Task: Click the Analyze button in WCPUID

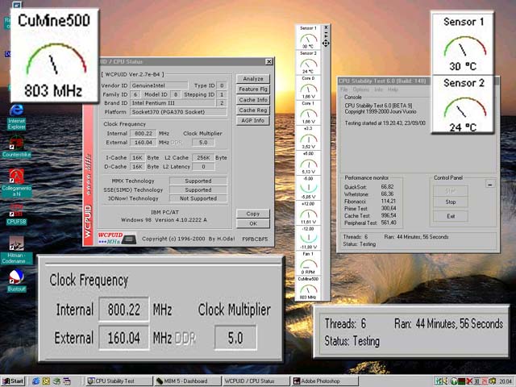Action: point(253,79)
